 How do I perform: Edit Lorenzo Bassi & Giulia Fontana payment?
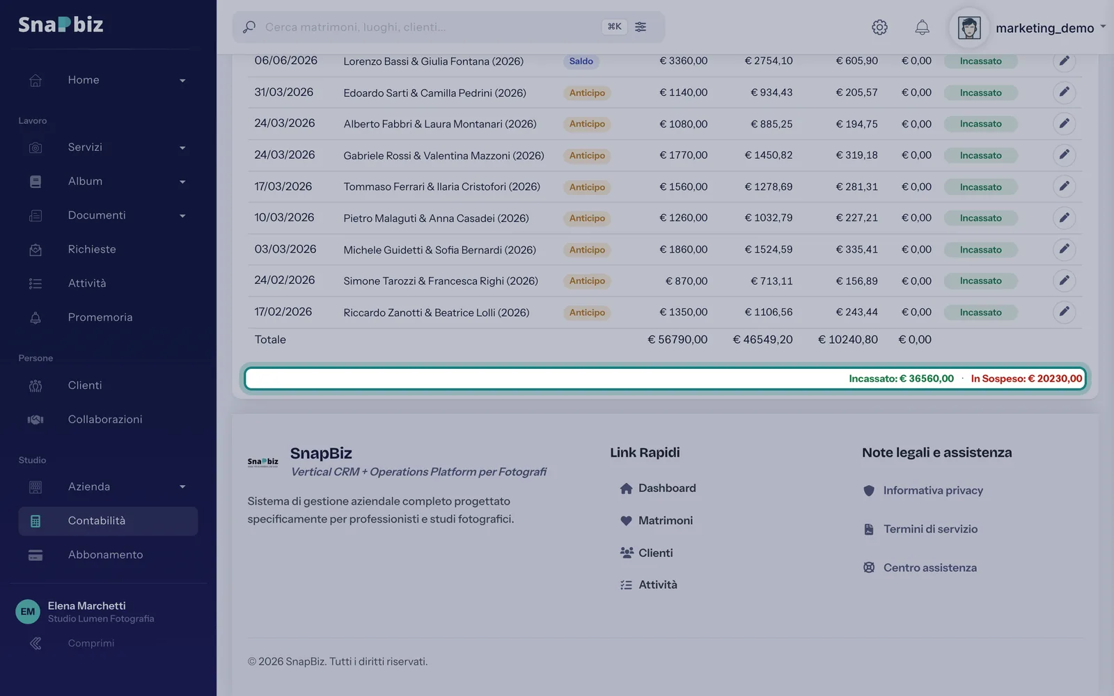(1064, 61)
